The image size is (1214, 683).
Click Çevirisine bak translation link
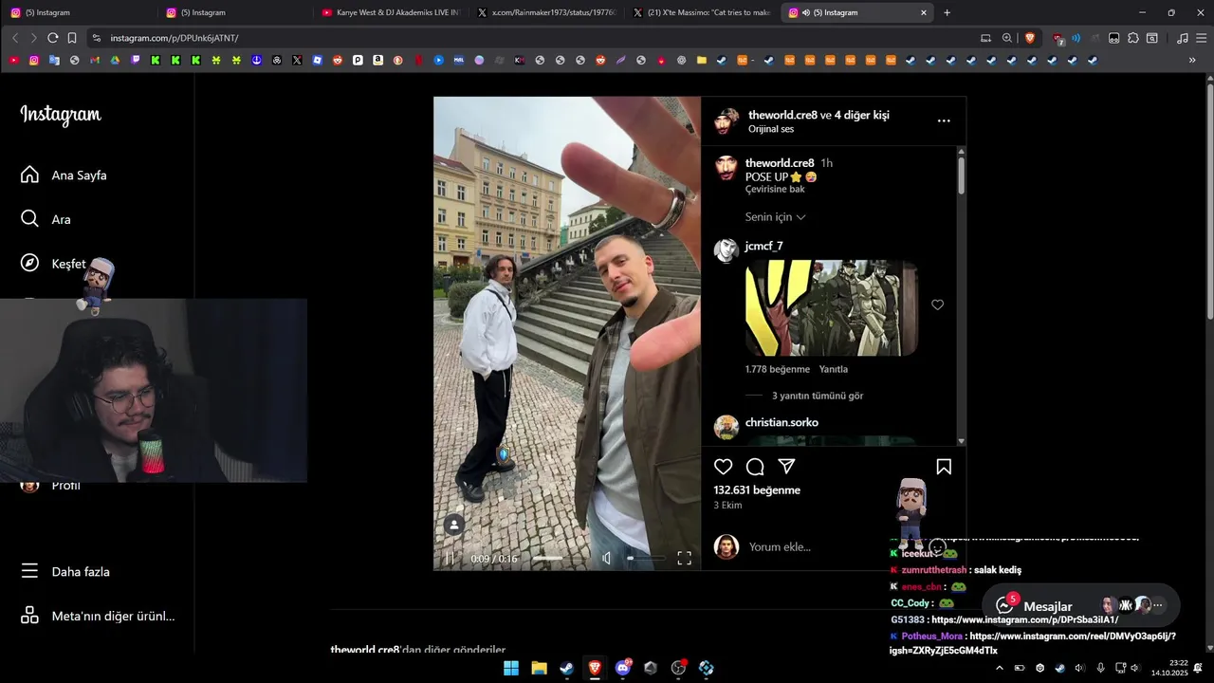click(775, 189)
